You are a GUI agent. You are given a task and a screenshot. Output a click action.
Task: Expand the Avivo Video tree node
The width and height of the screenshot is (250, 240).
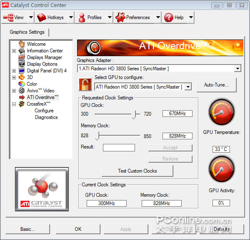[x=14, y=91]
